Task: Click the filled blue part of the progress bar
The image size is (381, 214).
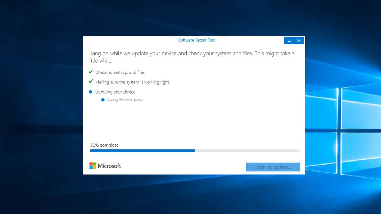Action: pyautogui.click(x=142, y=151)
